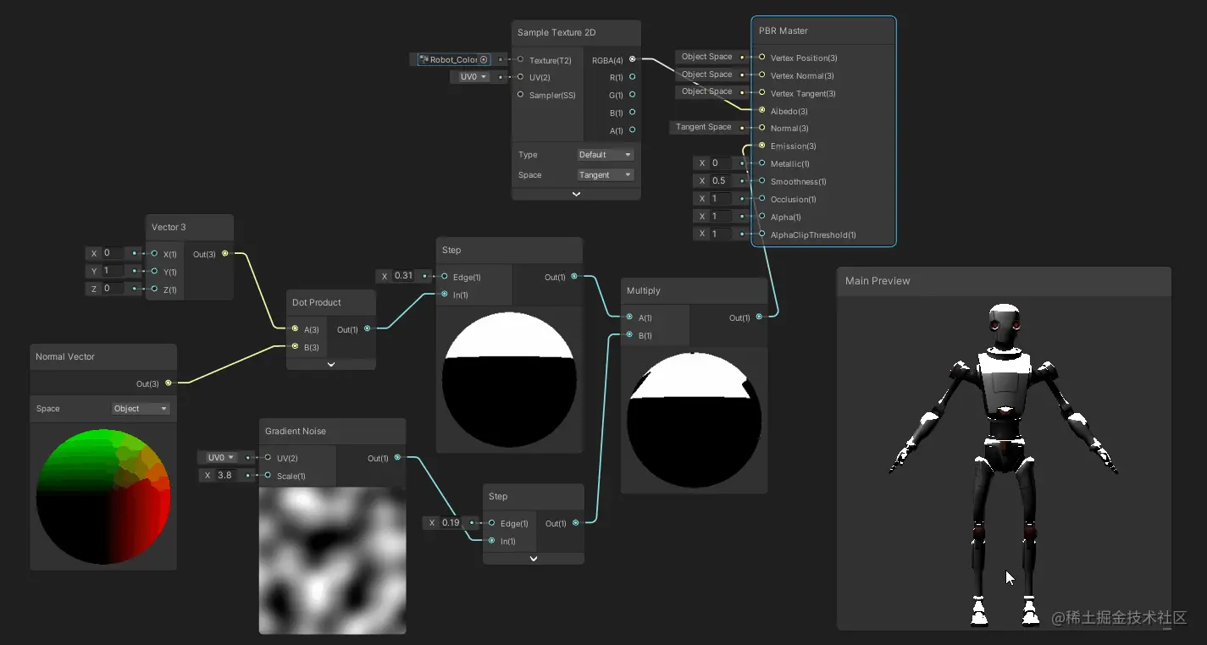Click the Texture(T2) input port
1207x645 pixels.
(520, 59)
